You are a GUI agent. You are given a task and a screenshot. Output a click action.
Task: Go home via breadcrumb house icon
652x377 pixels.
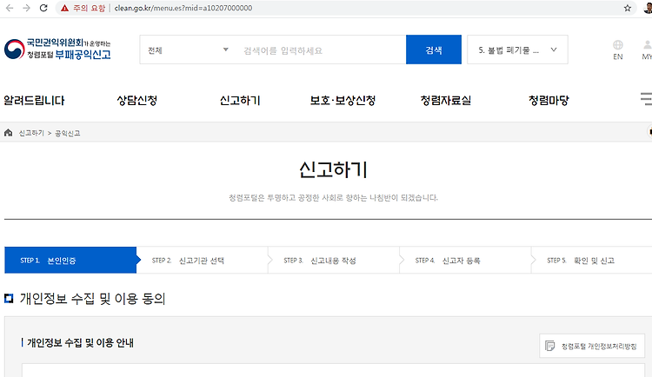(x=8, y=133)
